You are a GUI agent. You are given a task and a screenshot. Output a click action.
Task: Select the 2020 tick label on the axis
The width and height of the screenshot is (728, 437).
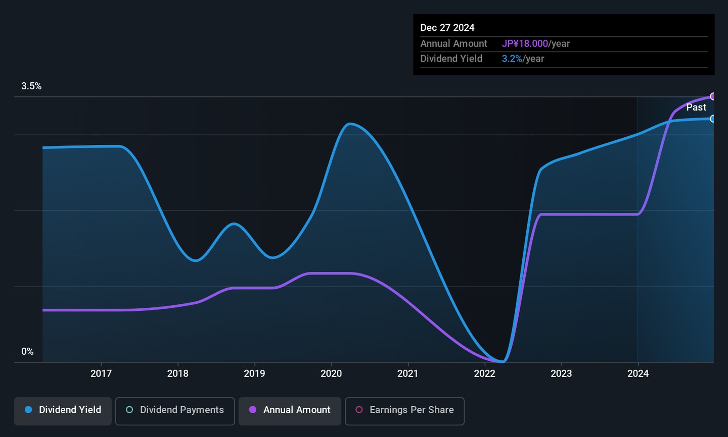pos(331,373)
